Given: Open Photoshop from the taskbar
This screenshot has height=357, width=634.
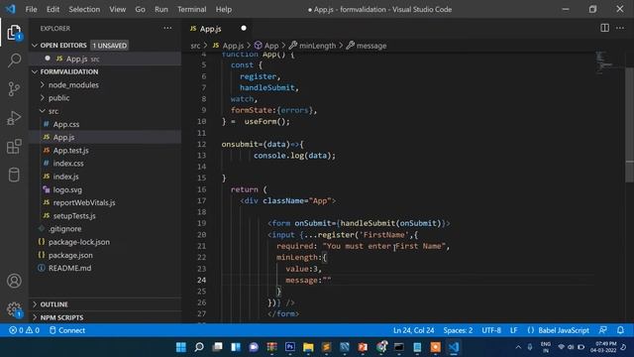Looking at the screenshot, I should [290, 347].
